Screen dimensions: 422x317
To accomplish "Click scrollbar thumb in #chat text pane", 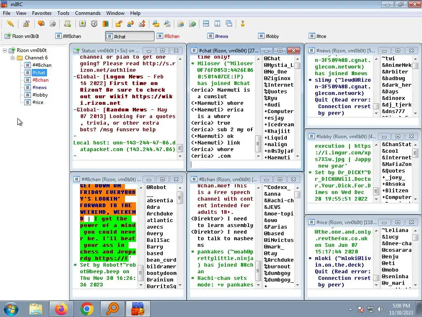I will 258,144.
